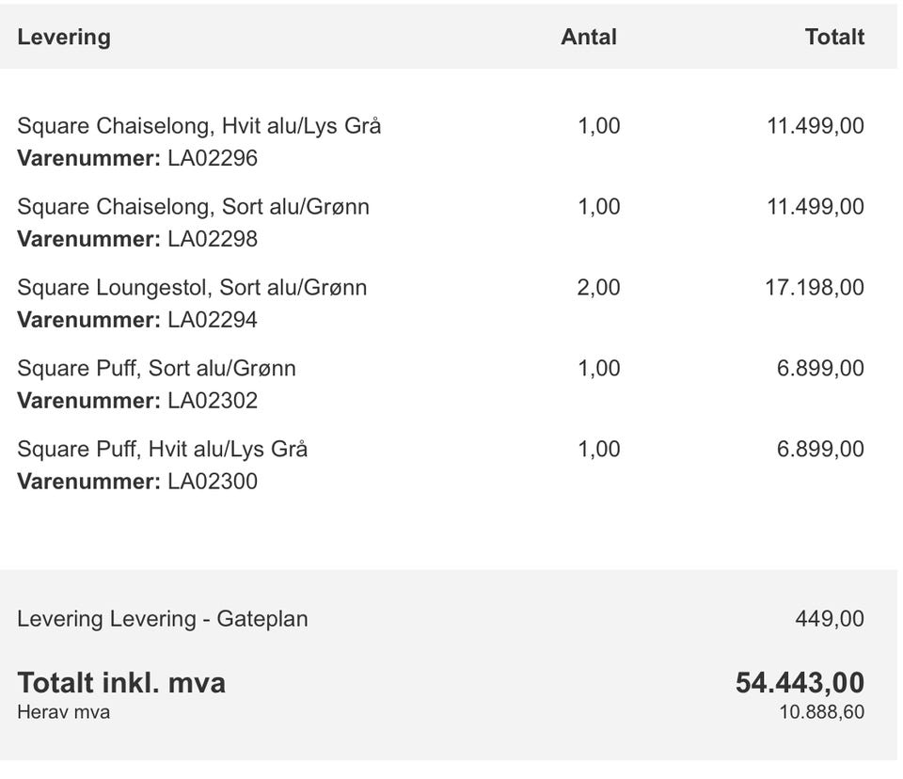Select Square Chaiselong, Sort alu/Grønn item
The width and height of the screenshot is (903, 779).
pyautogui.click(x=194, y=206)
